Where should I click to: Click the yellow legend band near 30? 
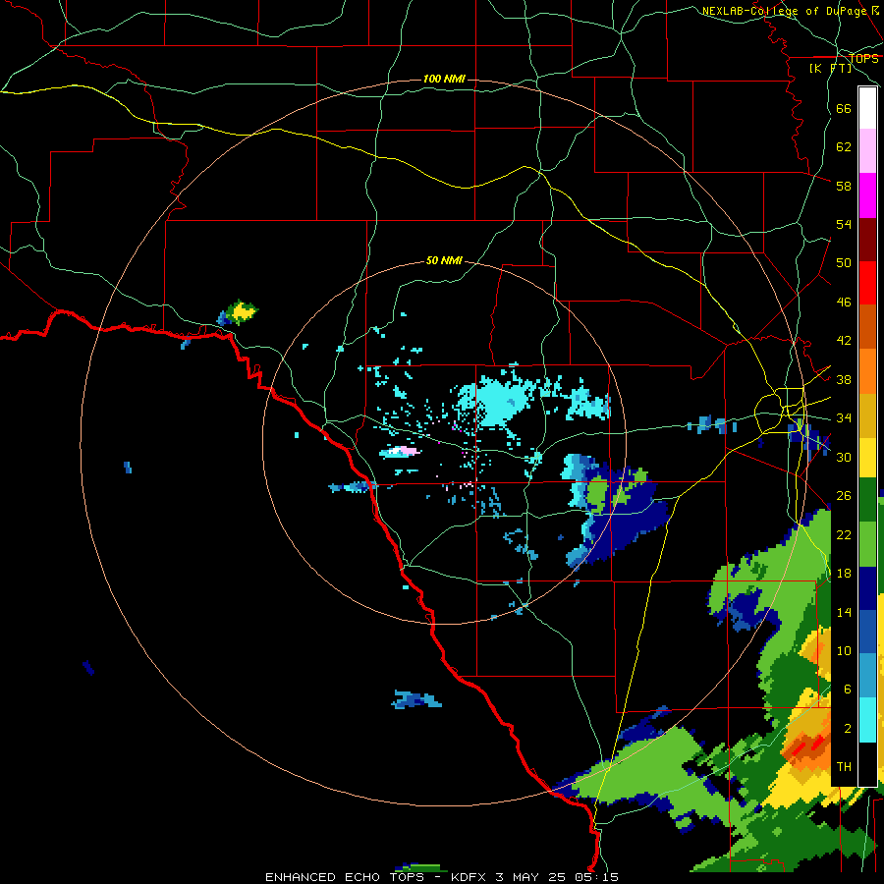pos(867,457)
